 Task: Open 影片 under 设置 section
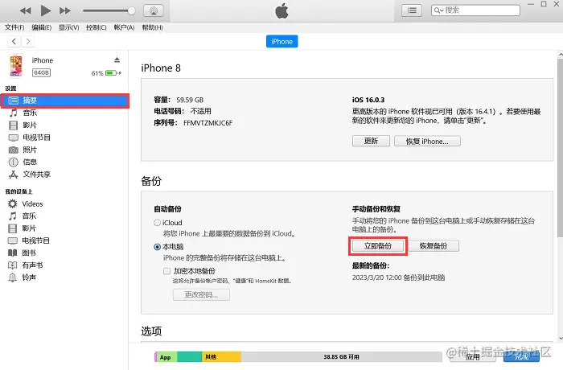30,125
